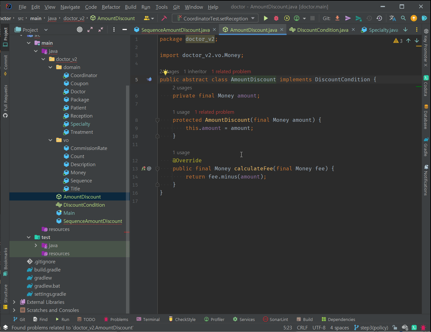
Task: Open the Terminal tool window
Action: (148, 319)
